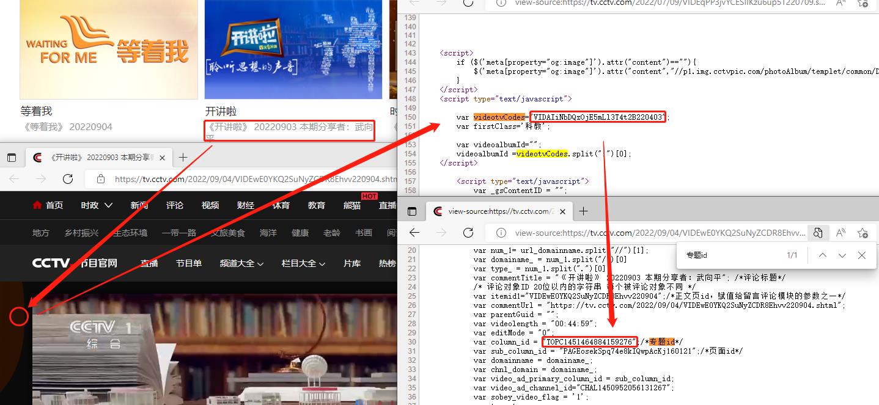Select 健康 in secondary navigation
The image size is (879, 405).
tap(300, 233)
